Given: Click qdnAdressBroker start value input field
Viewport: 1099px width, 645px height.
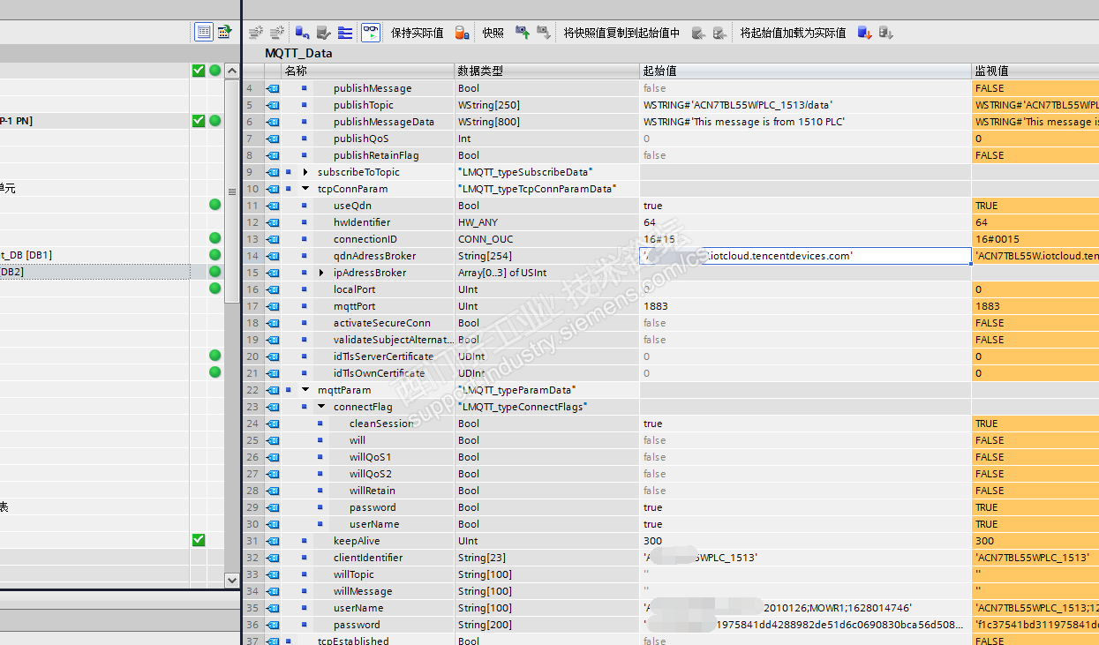Looking at the screenshot, I should click(805, 256).
